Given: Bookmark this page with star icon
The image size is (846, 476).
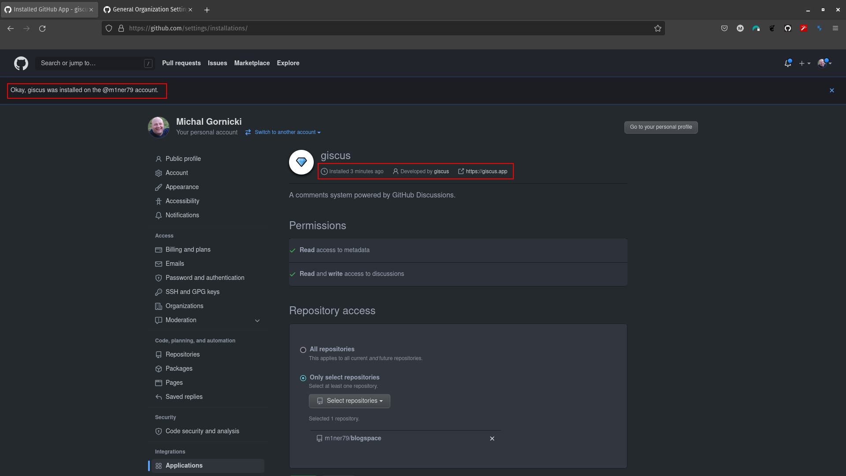Looking at the screenshot, I should [658, 28].
